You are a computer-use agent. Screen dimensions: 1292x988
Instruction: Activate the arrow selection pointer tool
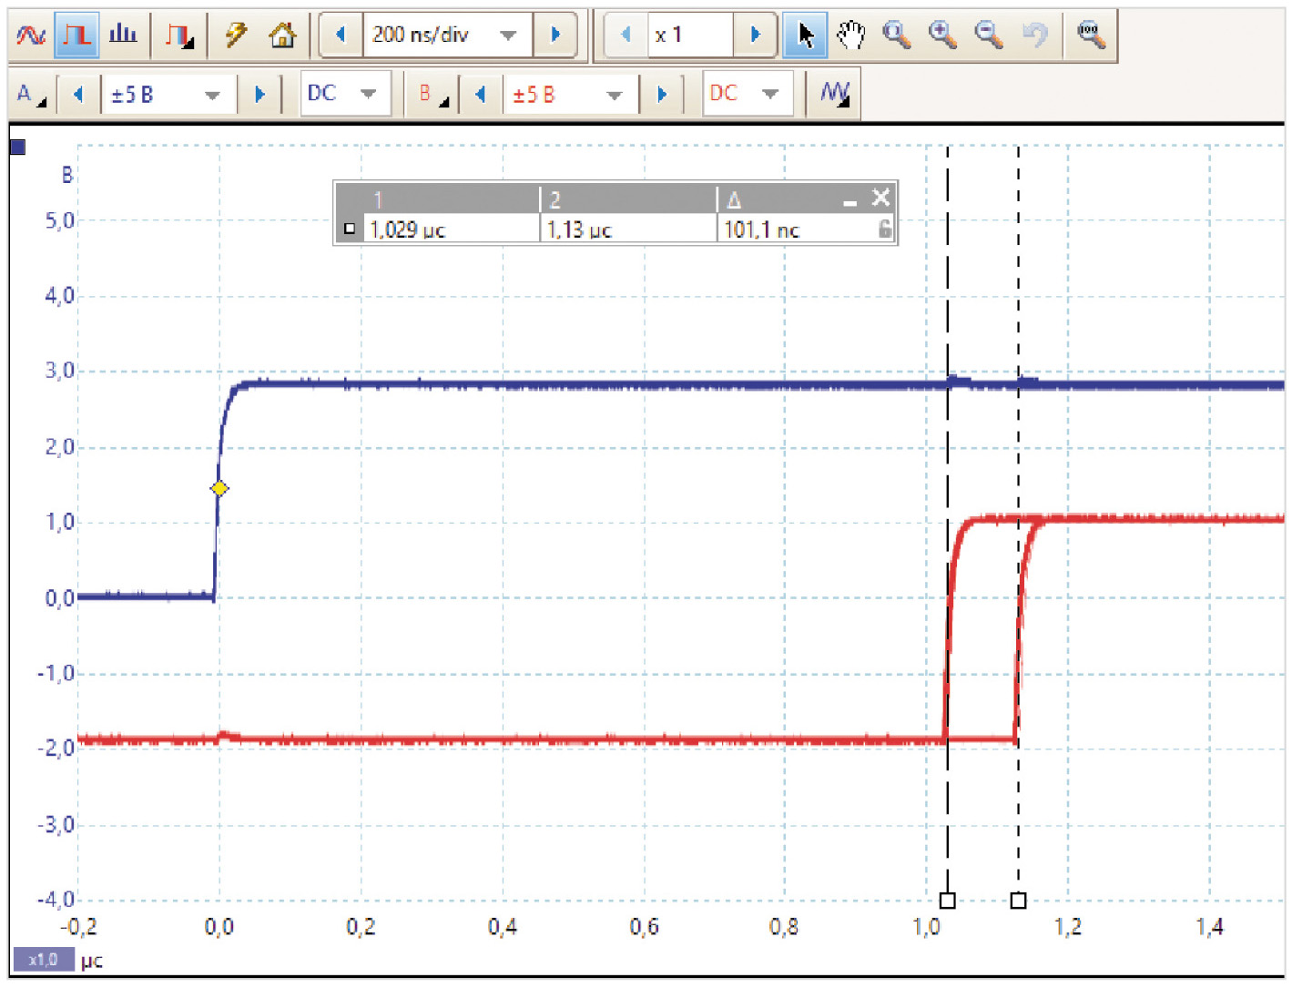click(805, 36)
